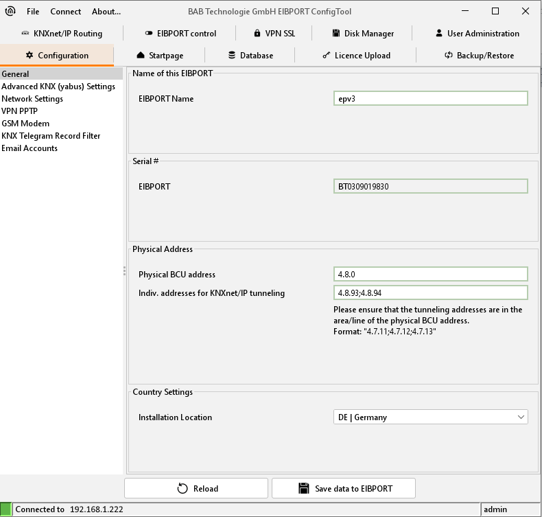Click the User Administration person icon
This screenshot has height=517, width=542.
pyautogui.click(x=439, y=34)
